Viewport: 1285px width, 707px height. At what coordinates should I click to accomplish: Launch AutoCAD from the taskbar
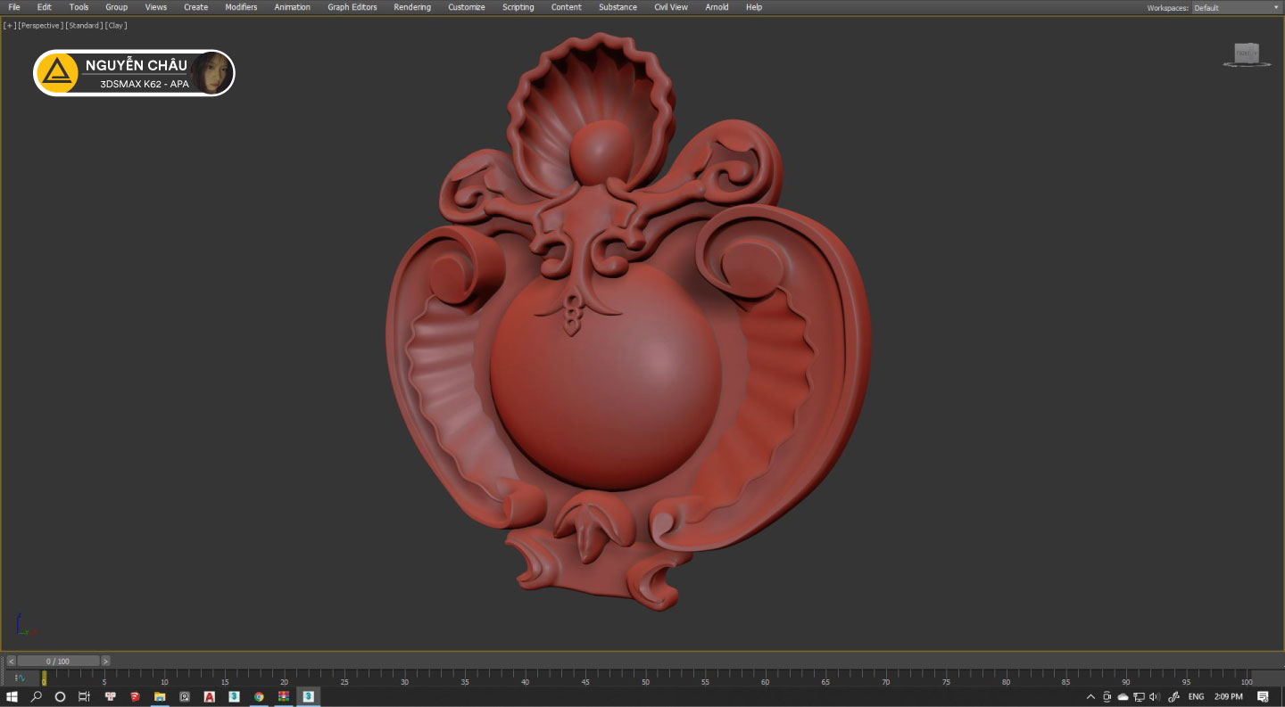[x=209, y=696]
